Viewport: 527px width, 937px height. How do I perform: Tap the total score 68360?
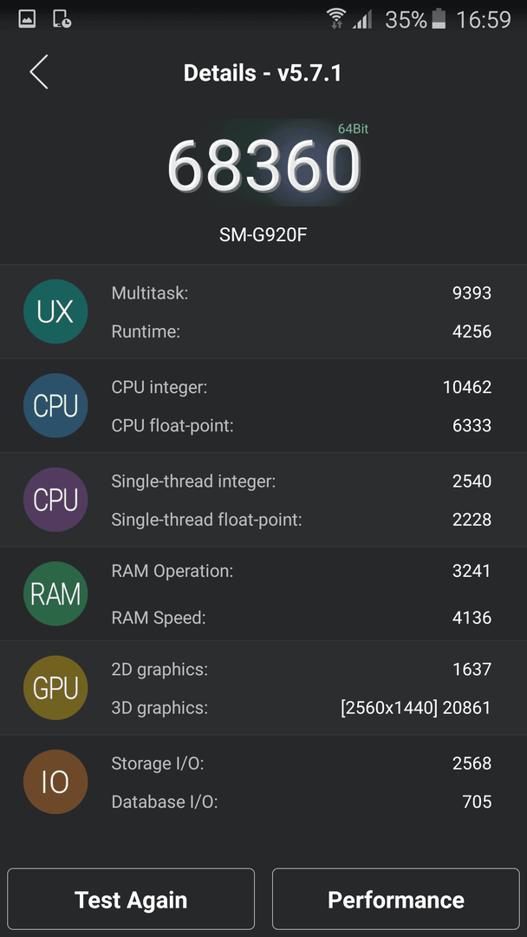click(x=263, y=166)
